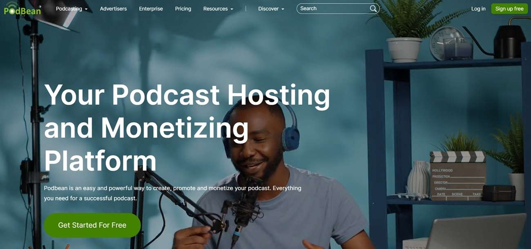Click the Sign up free button
The width and height of the screenshot is (531, 249).
[x=509, y=9]
